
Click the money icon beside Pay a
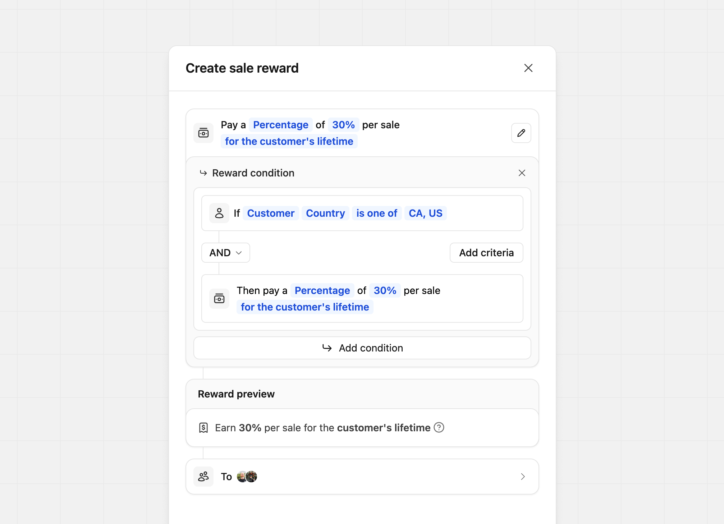click(x=203, y=133)
